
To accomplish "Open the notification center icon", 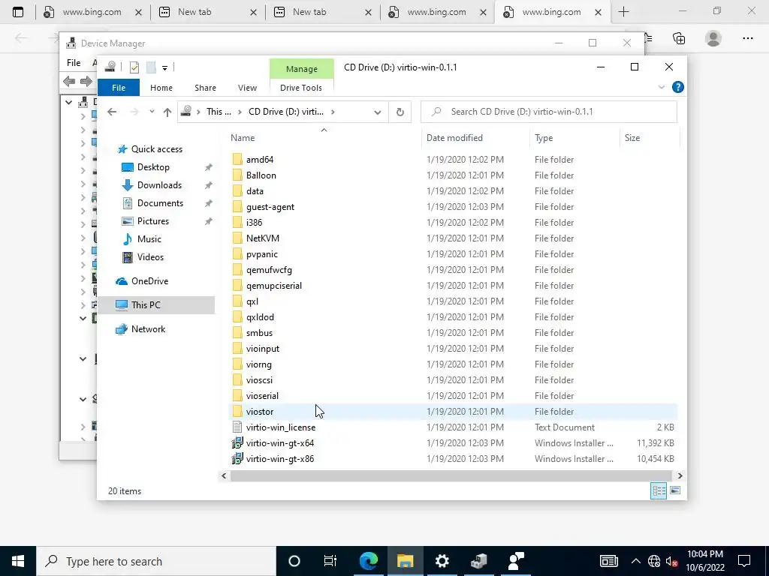I will (744, 561).
